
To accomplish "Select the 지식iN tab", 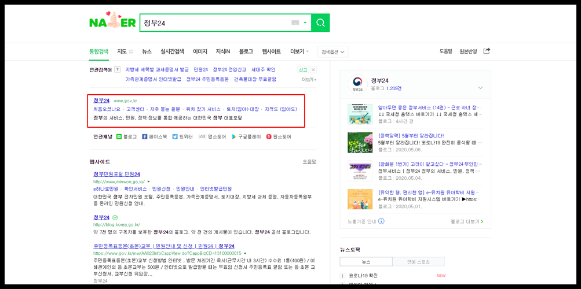I will tap(223, 51).
